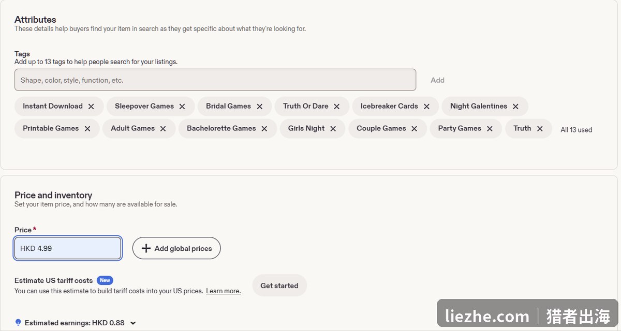
Task: Remove the Couple Games tag
Action: coord(415,129)
